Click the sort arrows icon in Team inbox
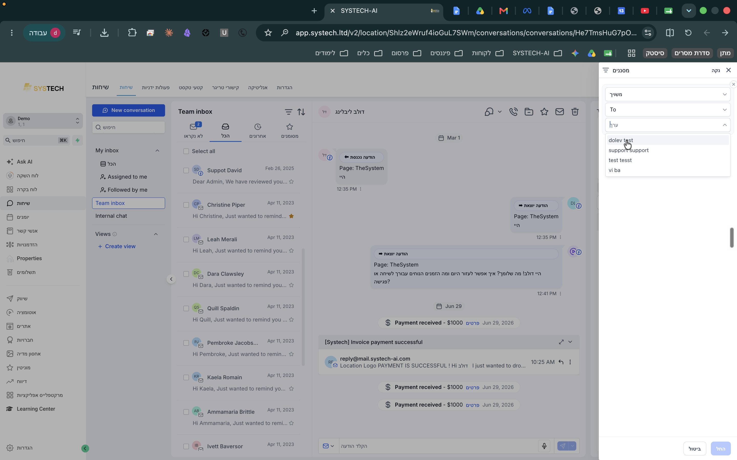This screenshot has width=737, height=460. click(301, 112)
